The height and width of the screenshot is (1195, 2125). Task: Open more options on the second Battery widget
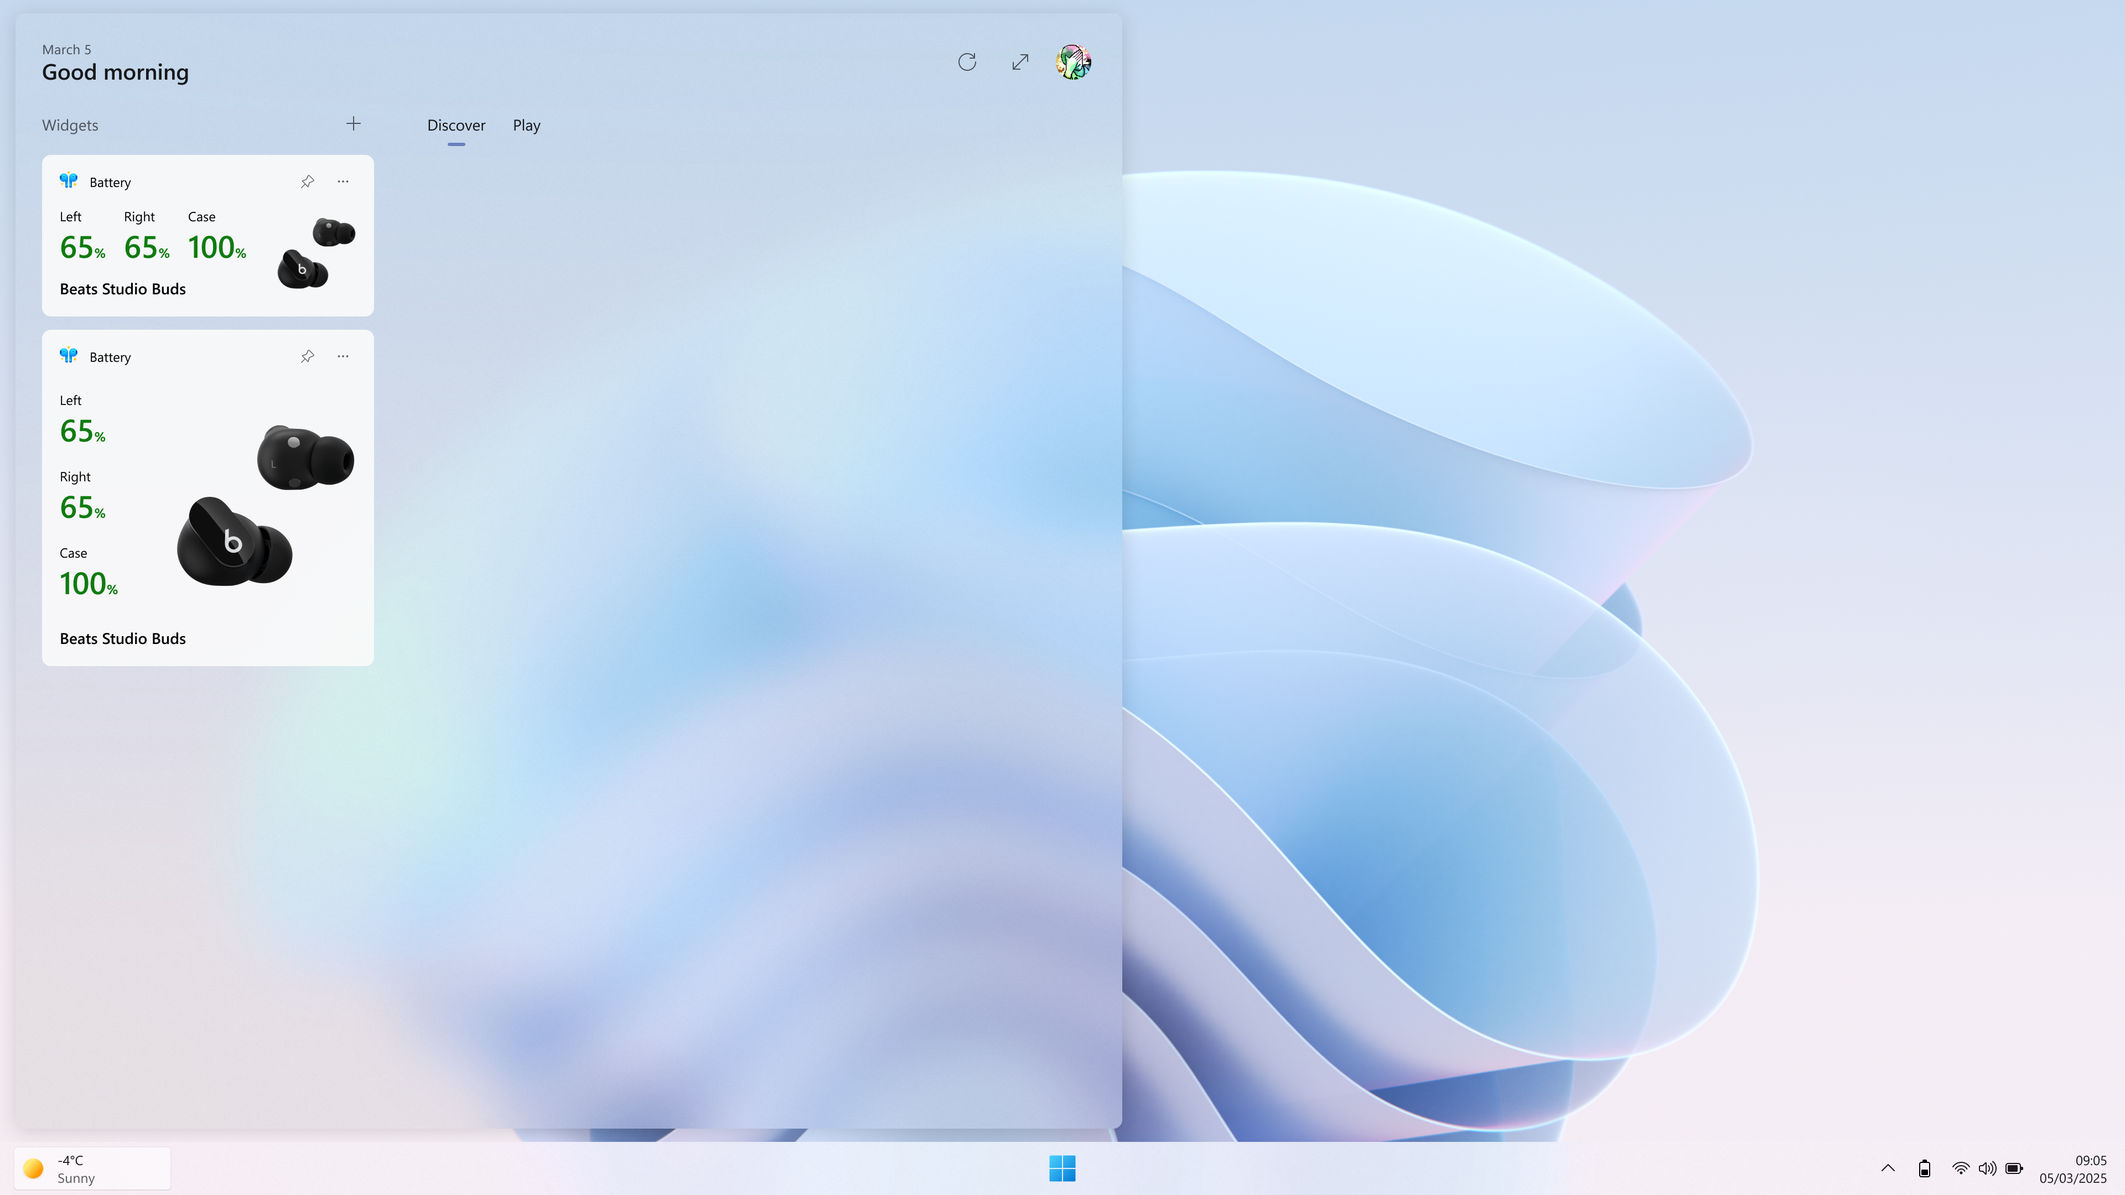[x=343, y=355]
